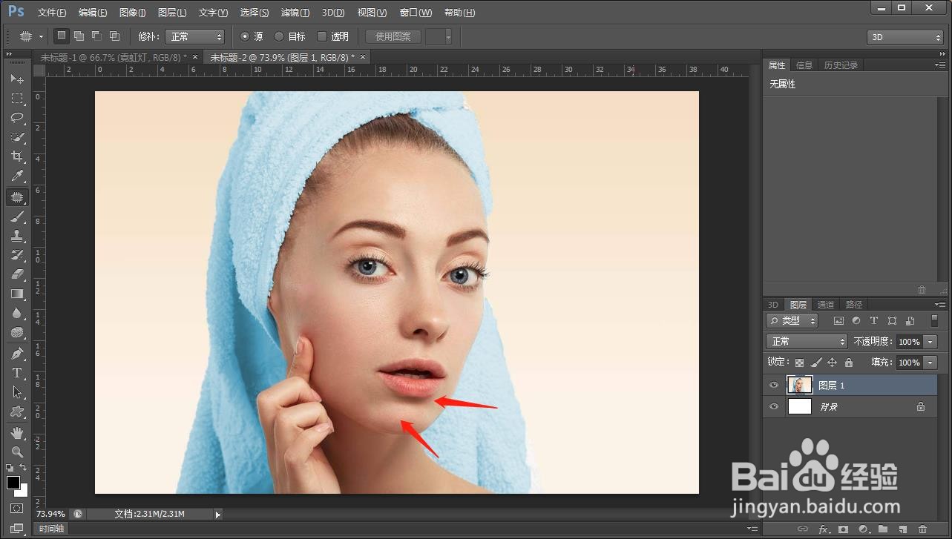Click the trash icon in Layers panel
This screenshot has width=952, height=539.
click(x=922, y=529)
